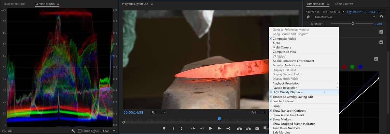This screenshot has width=390, height=134.
Task: Click the Saturation slider handle
Action: tap(353, 24)
